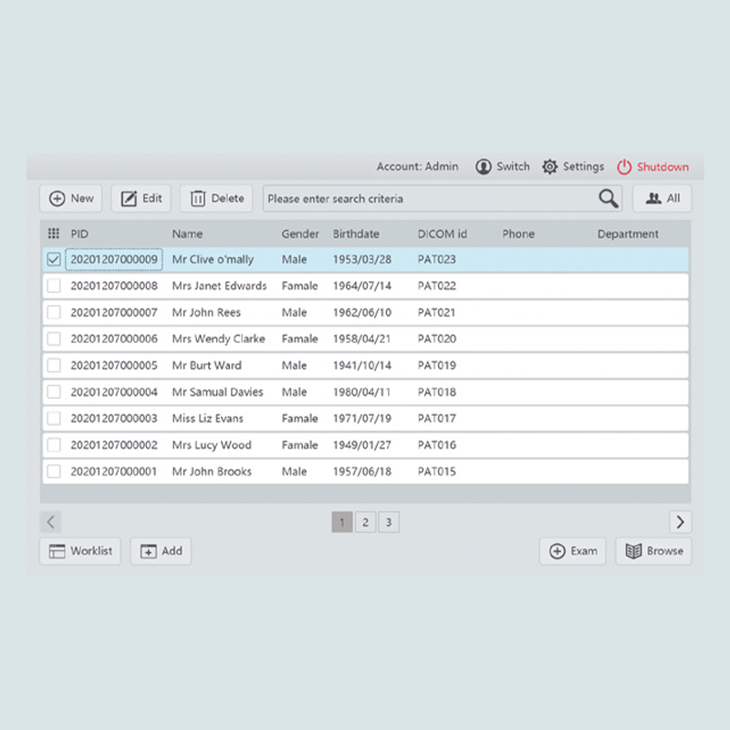Screen dimensions: 730x730
Task: Show all patients with the All button
Action: [x=662, y=198]
